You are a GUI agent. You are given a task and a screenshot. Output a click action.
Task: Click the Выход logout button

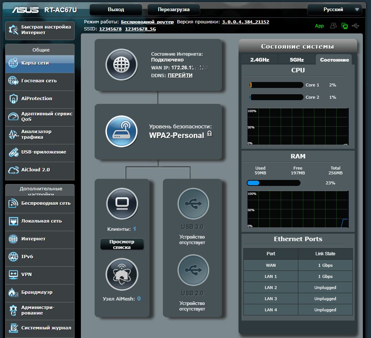(x=116, y=10)
